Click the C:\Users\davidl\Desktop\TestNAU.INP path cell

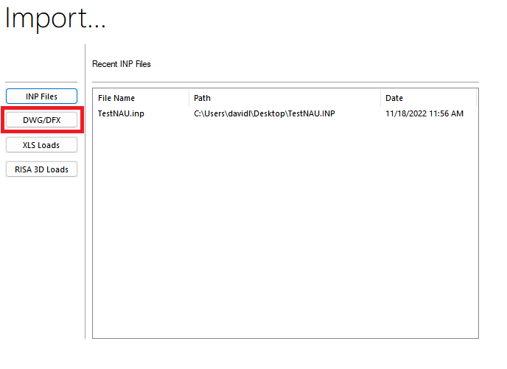pos(264,113)
